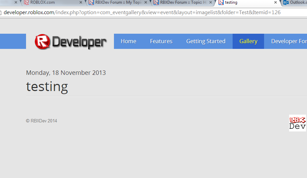The height and width of the screenshot is (178, 307).
Task: Open the highlighted Gallery menu item
Action: [x=248, y=41]
